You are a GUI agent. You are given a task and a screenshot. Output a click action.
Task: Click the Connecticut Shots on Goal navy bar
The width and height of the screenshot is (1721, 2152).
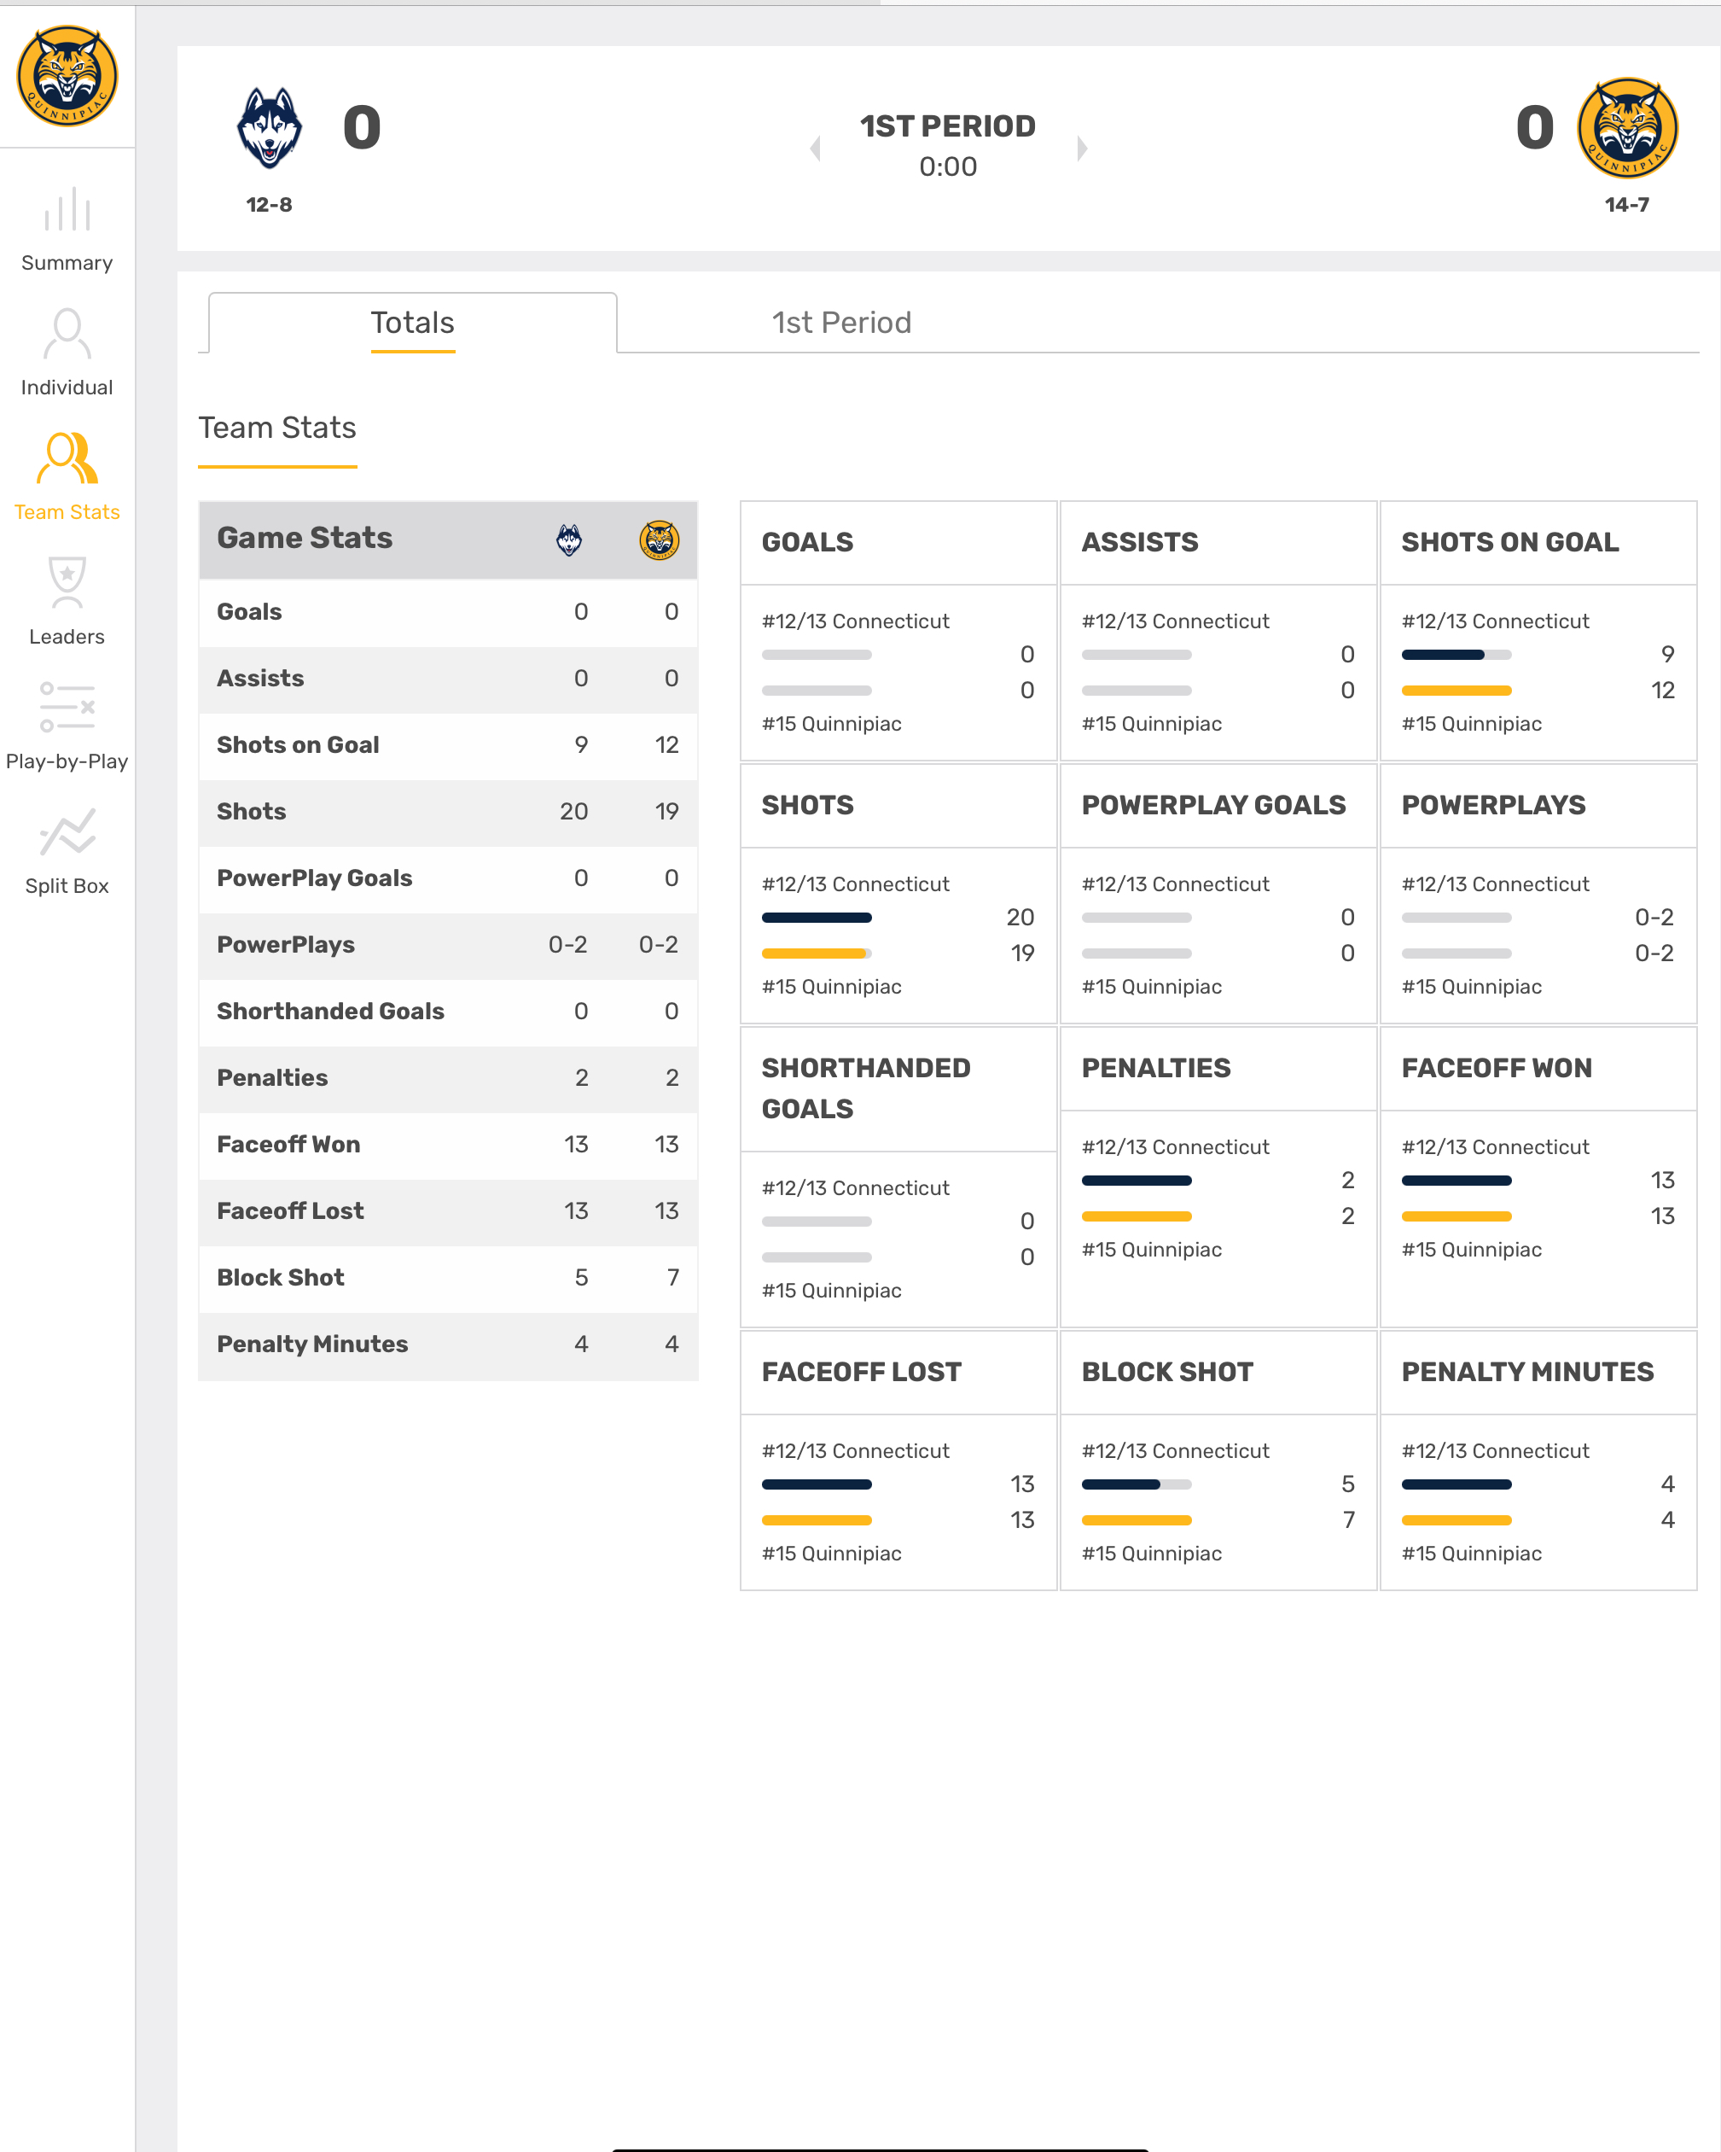click(x=1442, y=655)
